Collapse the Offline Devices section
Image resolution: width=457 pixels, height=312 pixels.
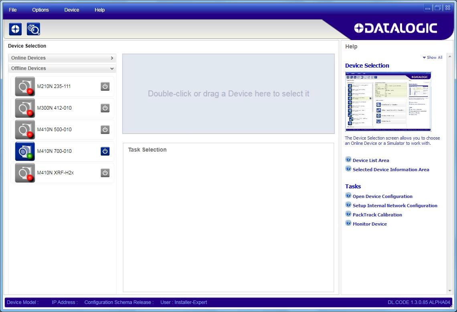click(62, 68)
